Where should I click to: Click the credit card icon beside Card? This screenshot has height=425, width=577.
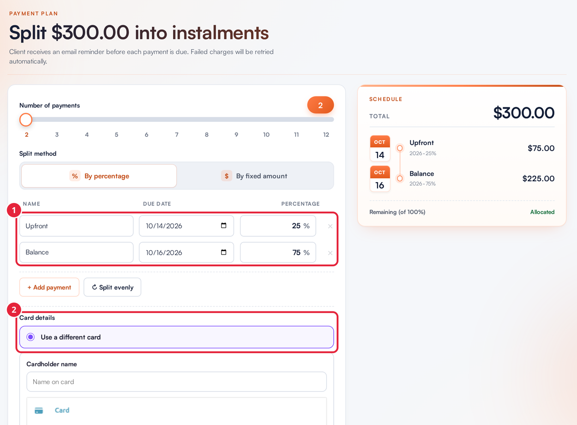click(39, 410)
